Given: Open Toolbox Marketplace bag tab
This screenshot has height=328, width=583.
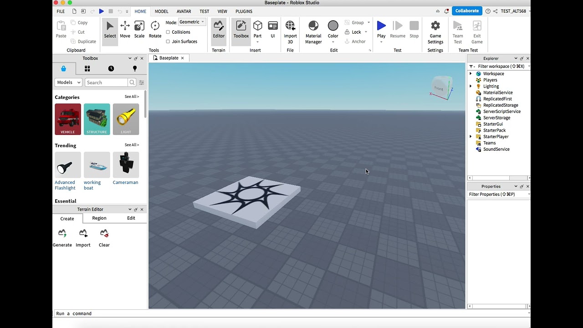Looking at the screenshot, I should [63, 68].
